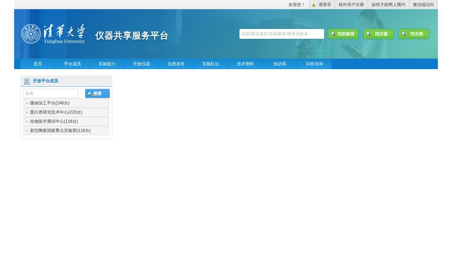Click the building icon next to 开放平台成员
Viewport: 452px width, 254px height.
27,81
